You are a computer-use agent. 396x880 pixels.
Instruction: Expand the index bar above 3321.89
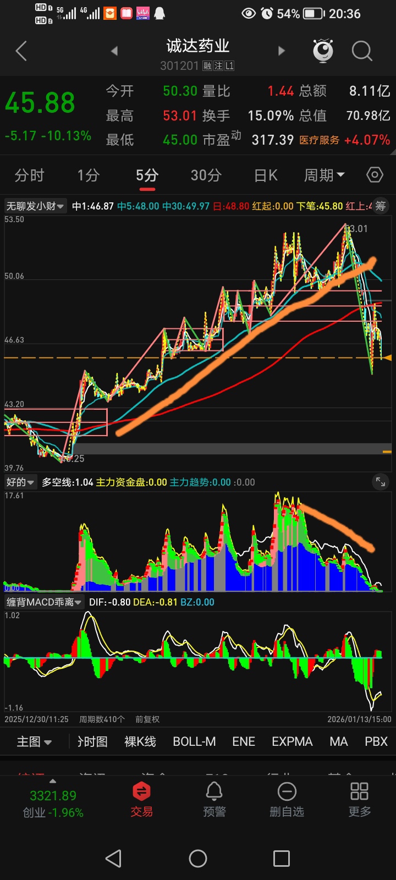tap(53, 781)
